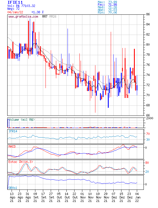Click the Vol: R$ 77103.32 text
This screenshot has width=158, height=208.
(21, 6)
